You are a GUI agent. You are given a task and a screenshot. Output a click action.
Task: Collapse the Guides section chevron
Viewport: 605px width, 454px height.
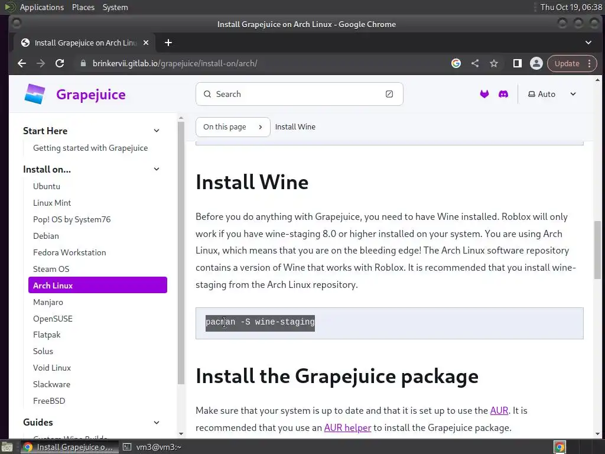tap(156, 422)
